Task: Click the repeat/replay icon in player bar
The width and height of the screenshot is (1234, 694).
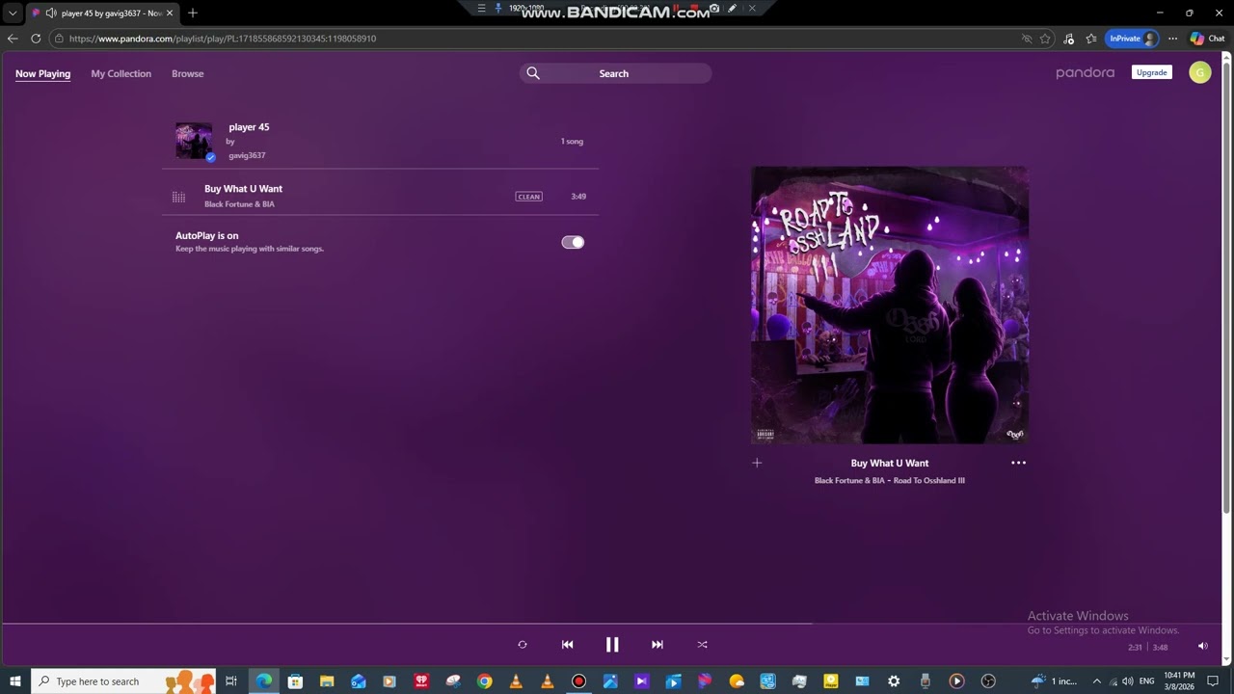Action: tap(523, 645)
